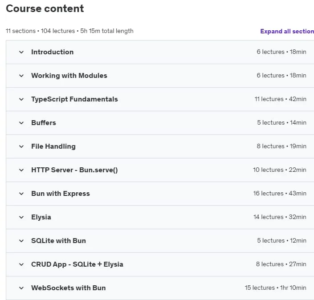Click Expand all sections link
314x300 pixels.
click(x=287, y=32)
